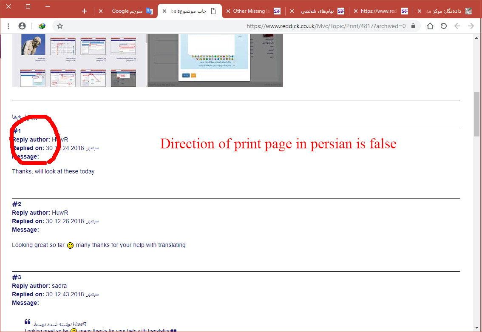Switch to the Google مترجم tab

pyautogui.click(x=128, y=11)
